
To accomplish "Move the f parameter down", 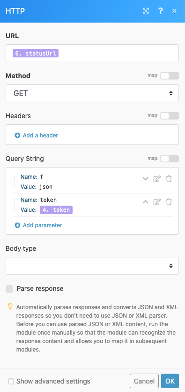I will (x=145, y=179).
